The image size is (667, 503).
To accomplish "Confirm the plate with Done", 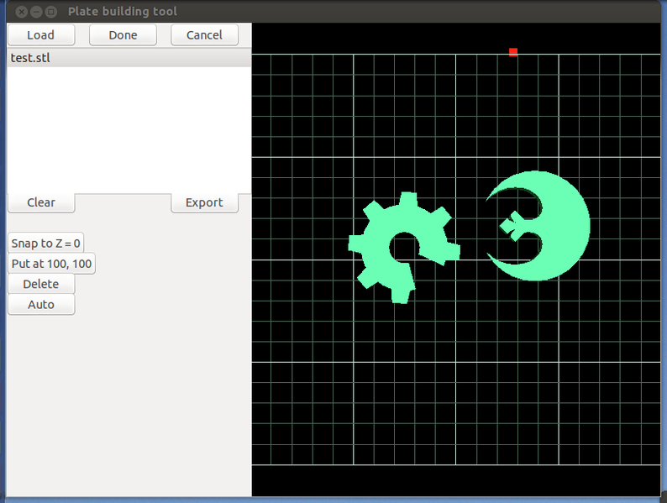I will coord(123,34).
